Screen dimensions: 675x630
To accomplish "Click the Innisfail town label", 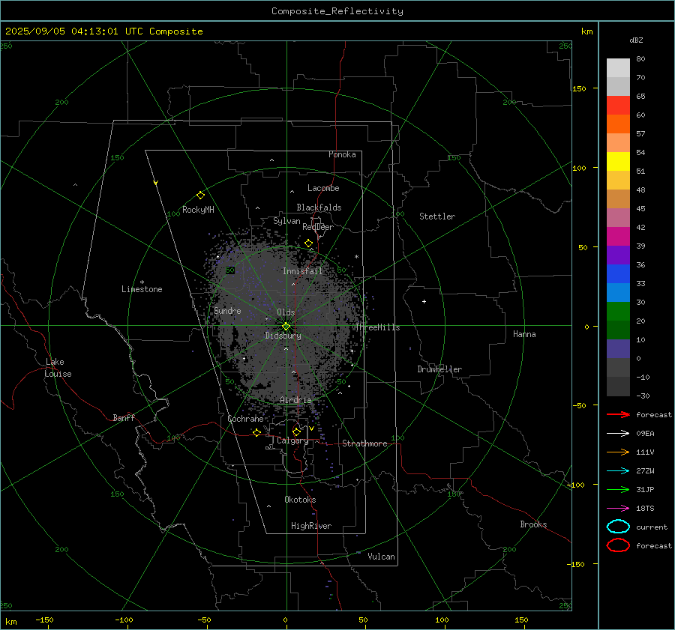I will point(302,271).
